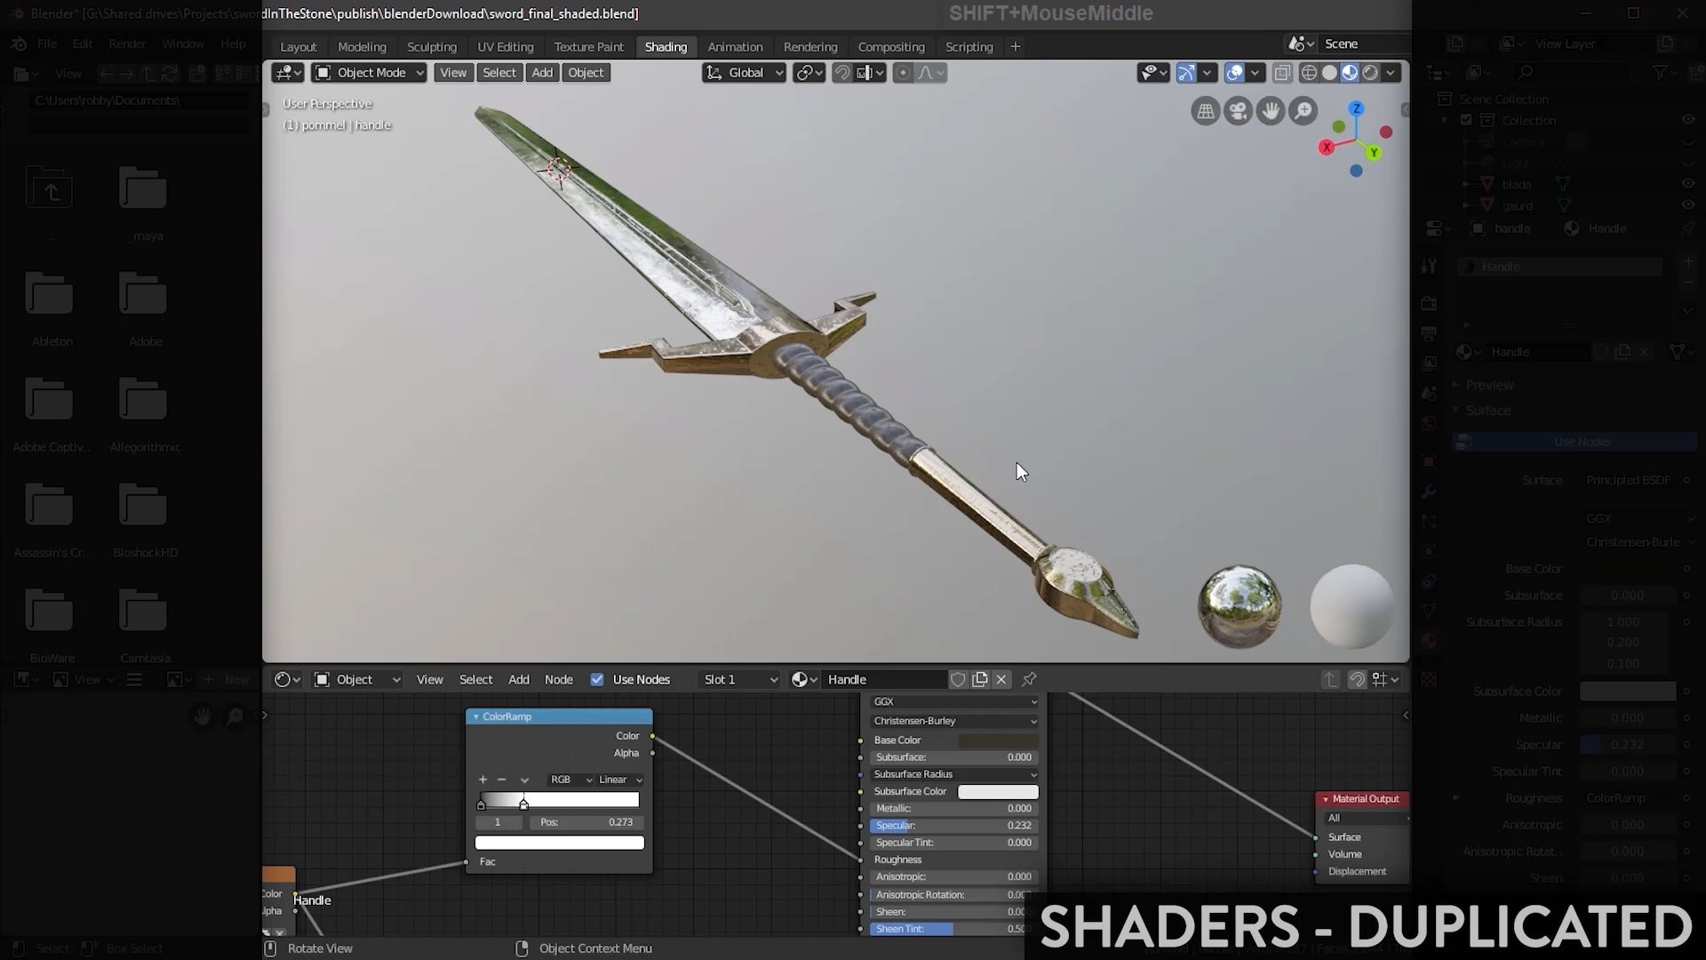Pin the node editor material
The width and height of the screenshot is (1706, 960).
[x=1029, y=679]
